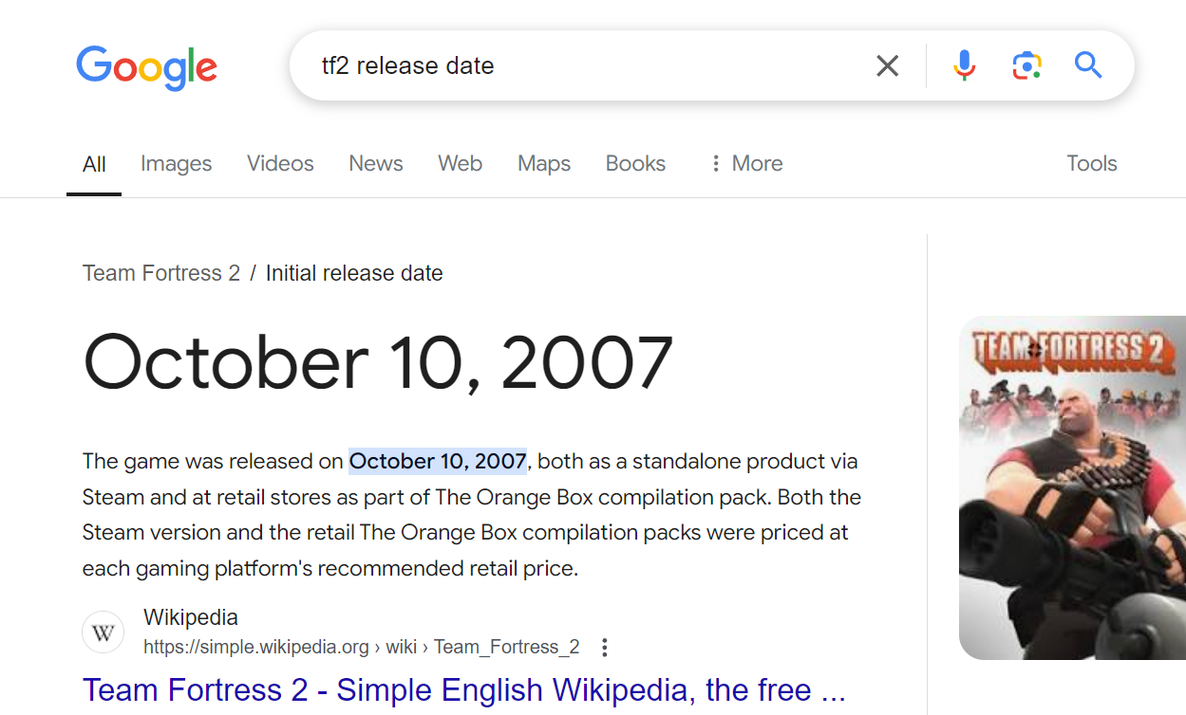Open the Books tab
The height and width of the screenshot is (715, 1186).
pos(635,163)
